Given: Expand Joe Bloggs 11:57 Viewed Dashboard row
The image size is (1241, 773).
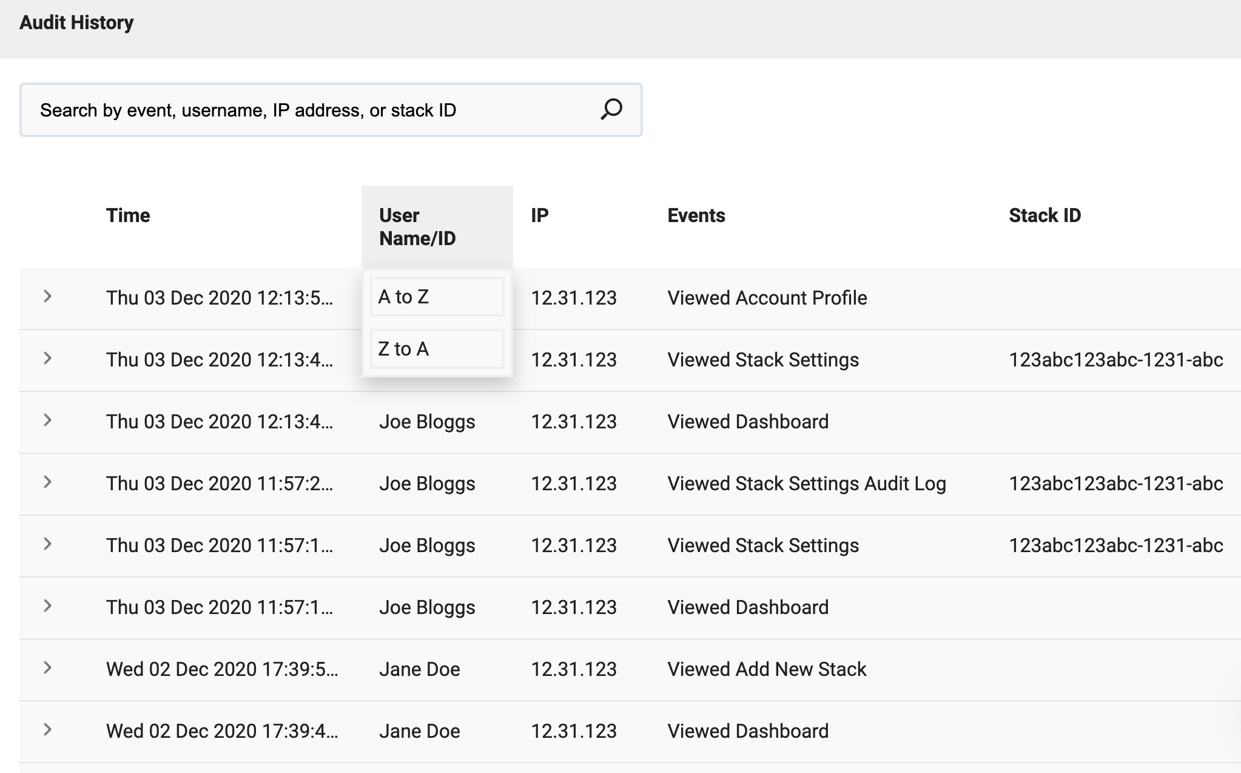Looking at the screenshot, I should tap(47, 606).
